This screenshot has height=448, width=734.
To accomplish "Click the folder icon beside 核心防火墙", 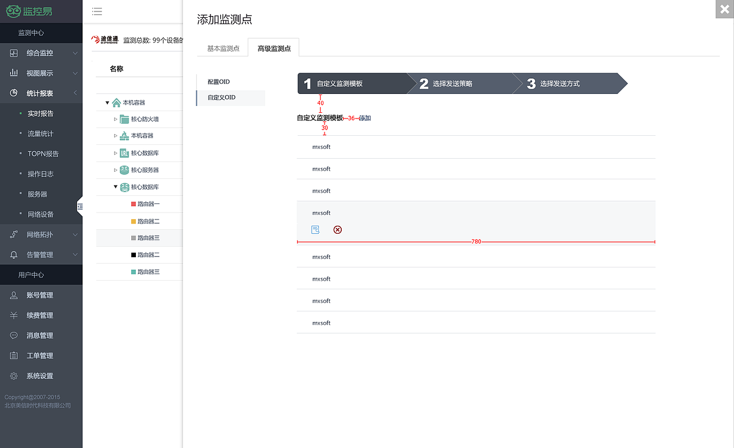I will 124,119.
